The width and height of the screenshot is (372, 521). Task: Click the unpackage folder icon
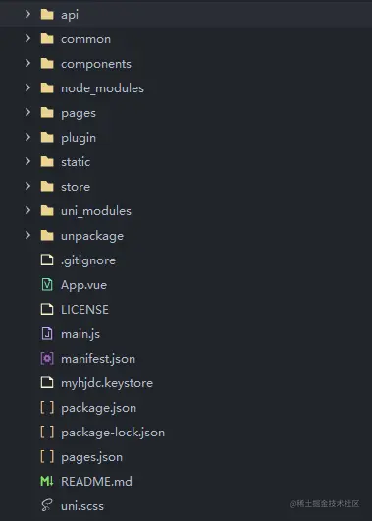[x=47, y=236]
